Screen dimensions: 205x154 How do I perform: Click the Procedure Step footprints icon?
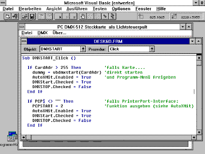(113, 16)
